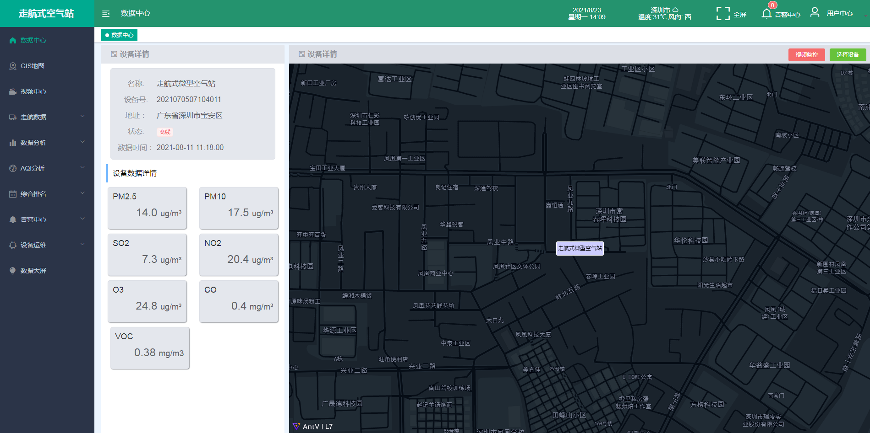Click the 数据中心 home icon

13,40
